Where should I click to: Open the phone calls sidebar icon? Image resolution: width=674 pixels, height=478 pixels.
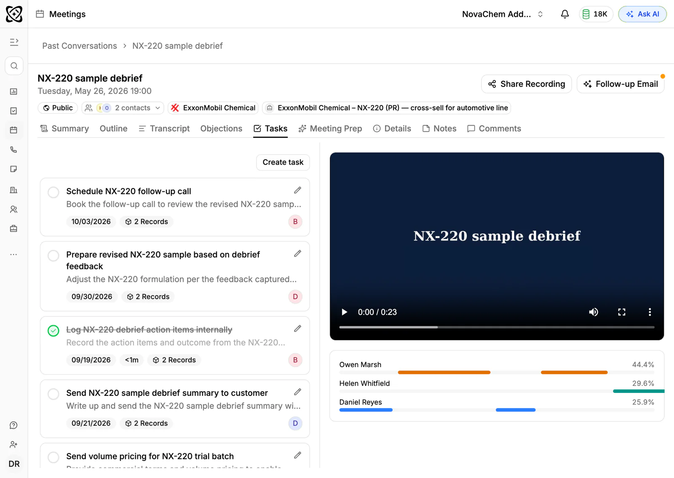point(14,150)
